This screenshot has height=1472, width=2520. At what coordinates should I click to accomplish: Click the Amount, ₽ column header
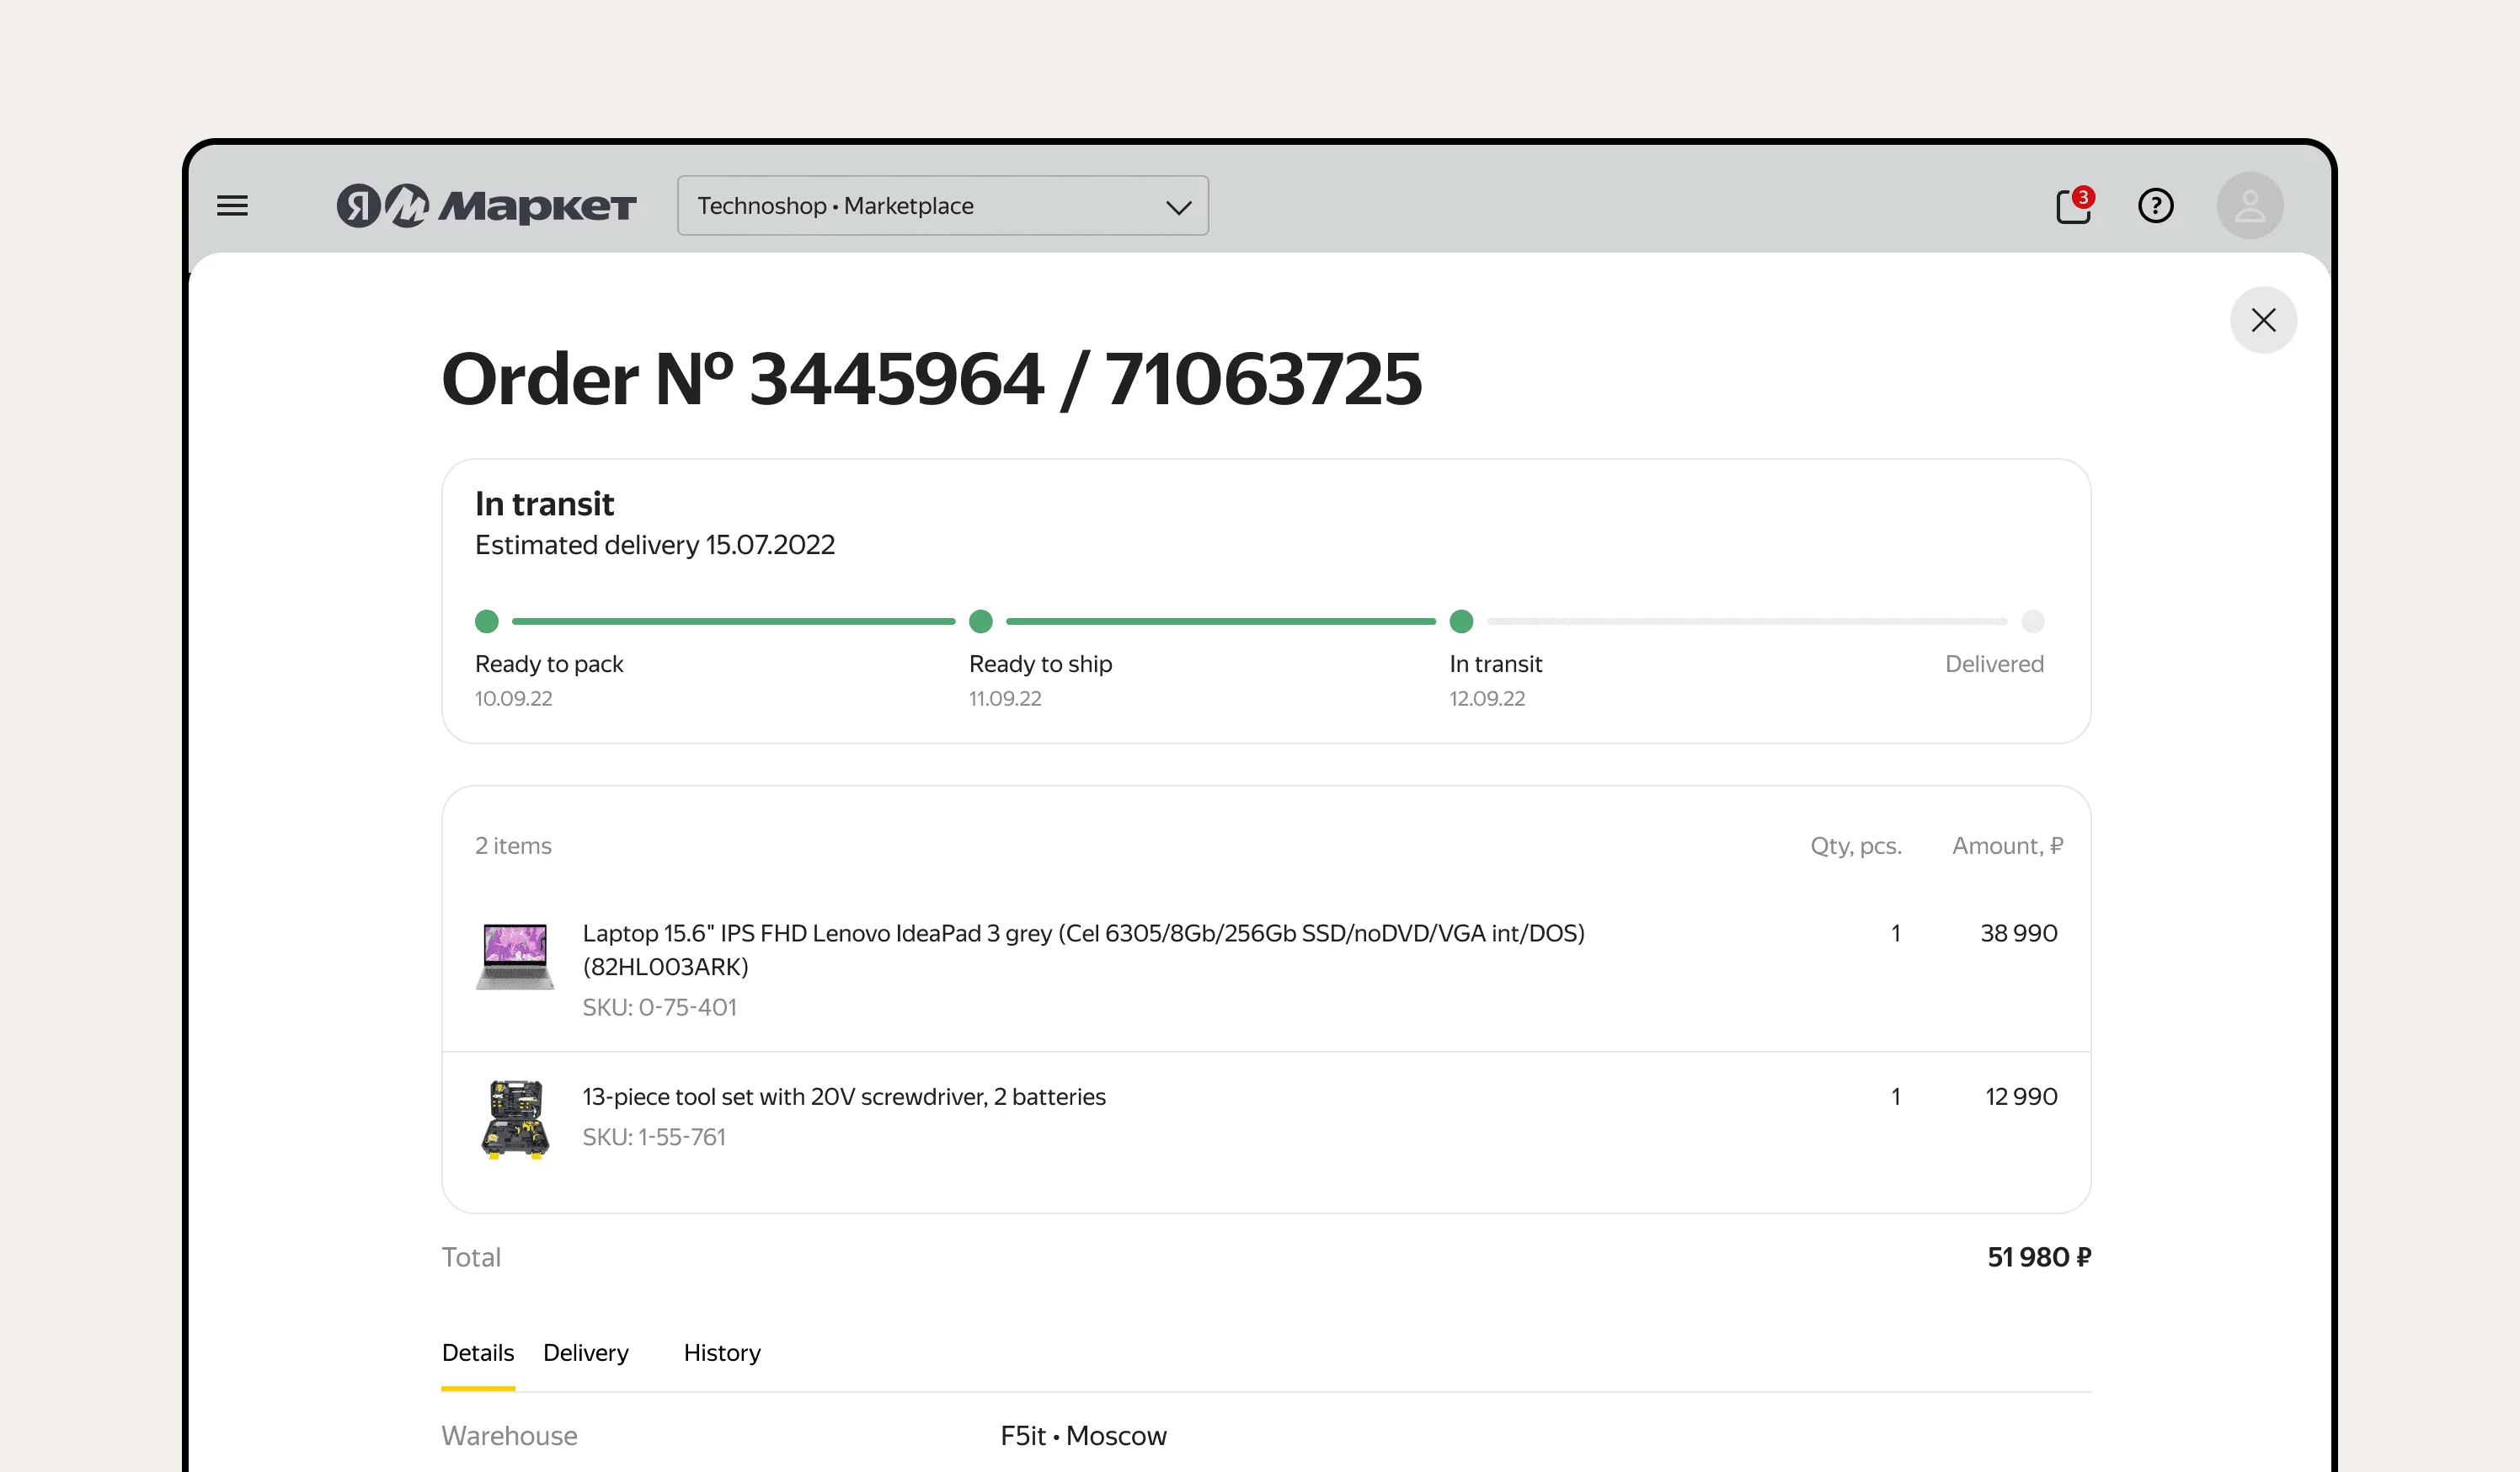click(2008, 846)
